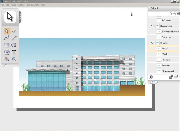The width and height of the screenshot is (180, 131).
Task: Select the eraser tool
Action: click(7, 59)
